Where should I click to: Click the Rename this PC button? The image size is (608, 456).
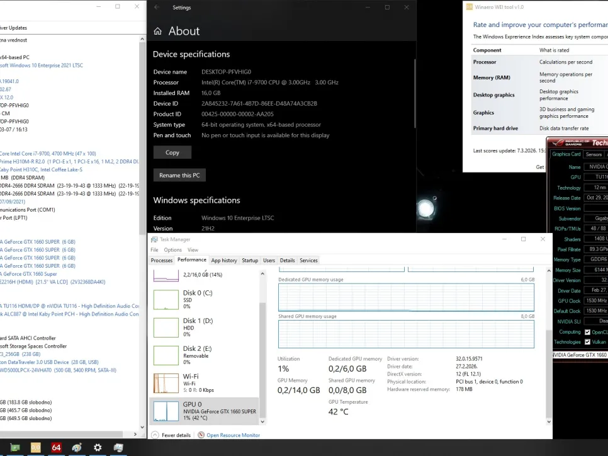pos(179,175)
